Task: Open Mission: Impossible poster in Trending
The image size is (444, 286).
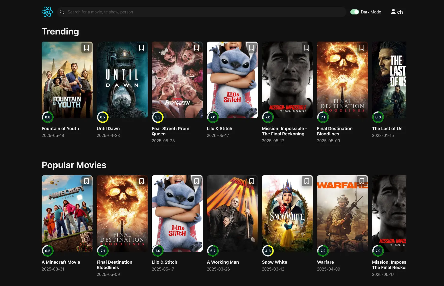Action: click(287, 80)
